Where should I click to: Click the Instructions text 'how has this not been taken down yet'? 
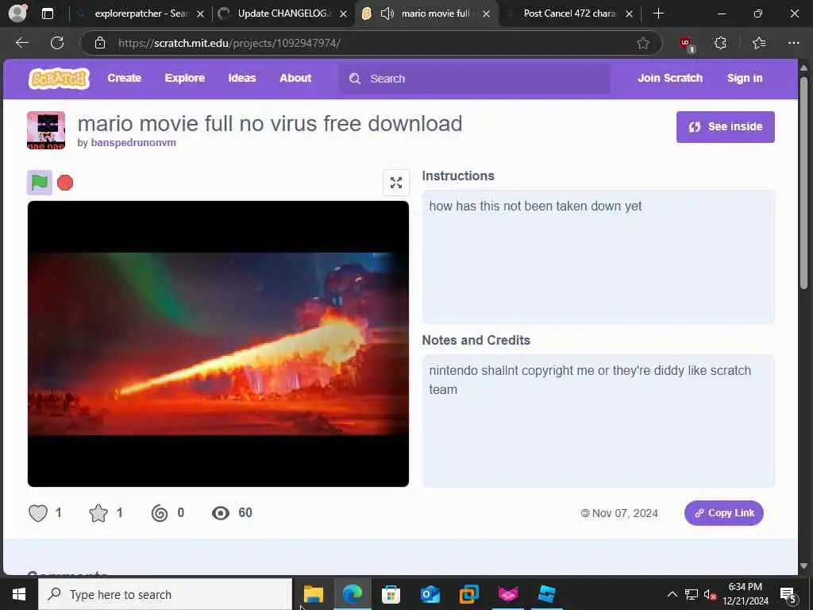(x=535, y=206)
